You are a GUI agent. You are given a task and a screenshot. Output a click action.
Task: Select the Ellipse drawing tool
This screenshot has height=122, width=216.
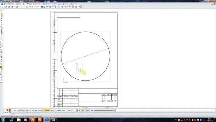point(1,49)
